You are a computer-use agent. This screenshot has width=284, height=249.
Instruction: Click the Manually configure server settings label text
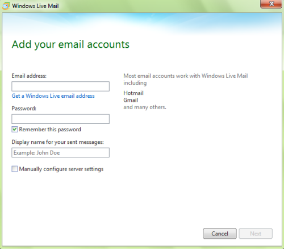point(61,169)
